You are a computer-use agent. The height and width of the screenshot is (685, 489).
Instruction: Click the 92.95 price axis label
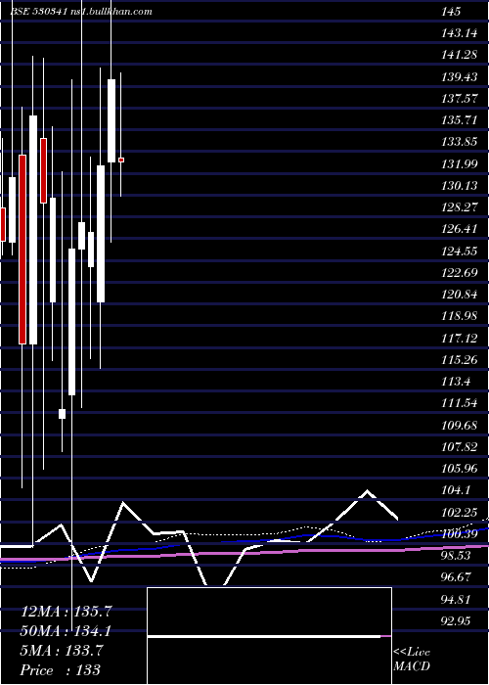(x=456, y=620)
